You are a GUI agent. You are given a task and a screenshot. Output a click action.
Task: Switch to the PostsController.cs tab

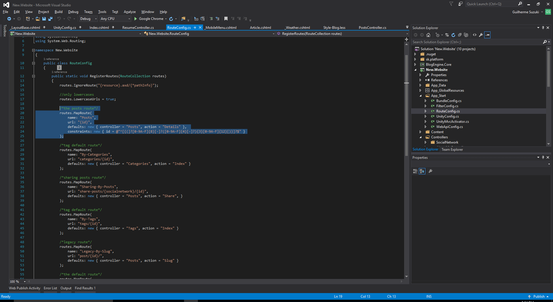(x=372, y=28)
